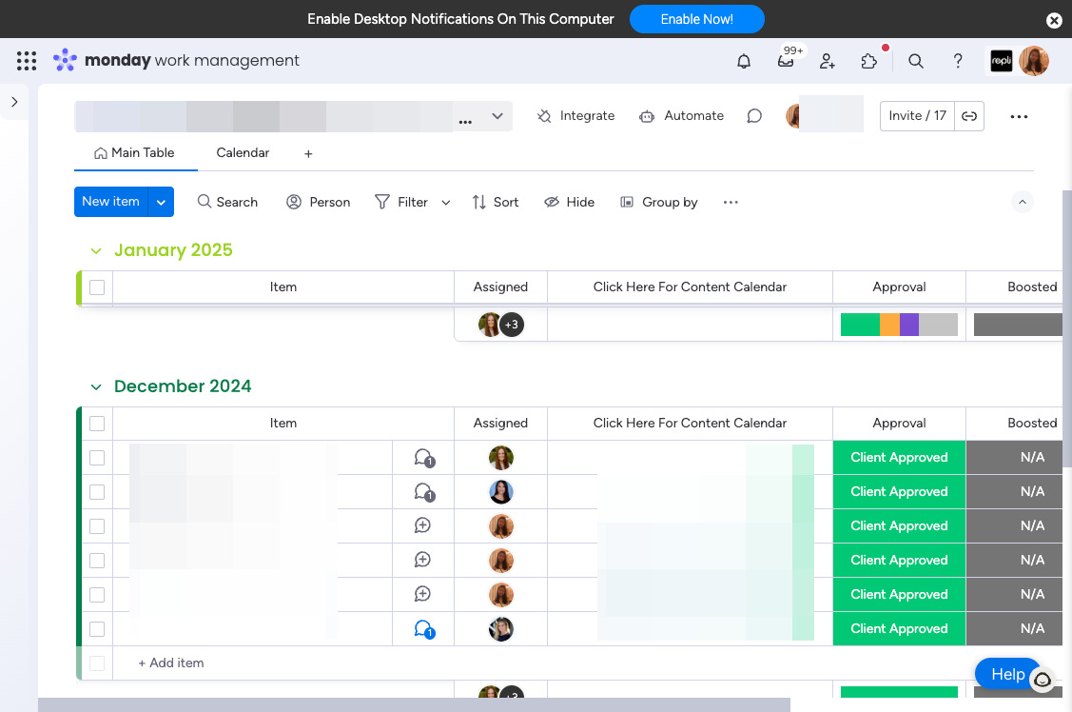Viewport: 1072px width, 712px height.
Task: Collapse the December 2024 group
Action: click(96, 387)
